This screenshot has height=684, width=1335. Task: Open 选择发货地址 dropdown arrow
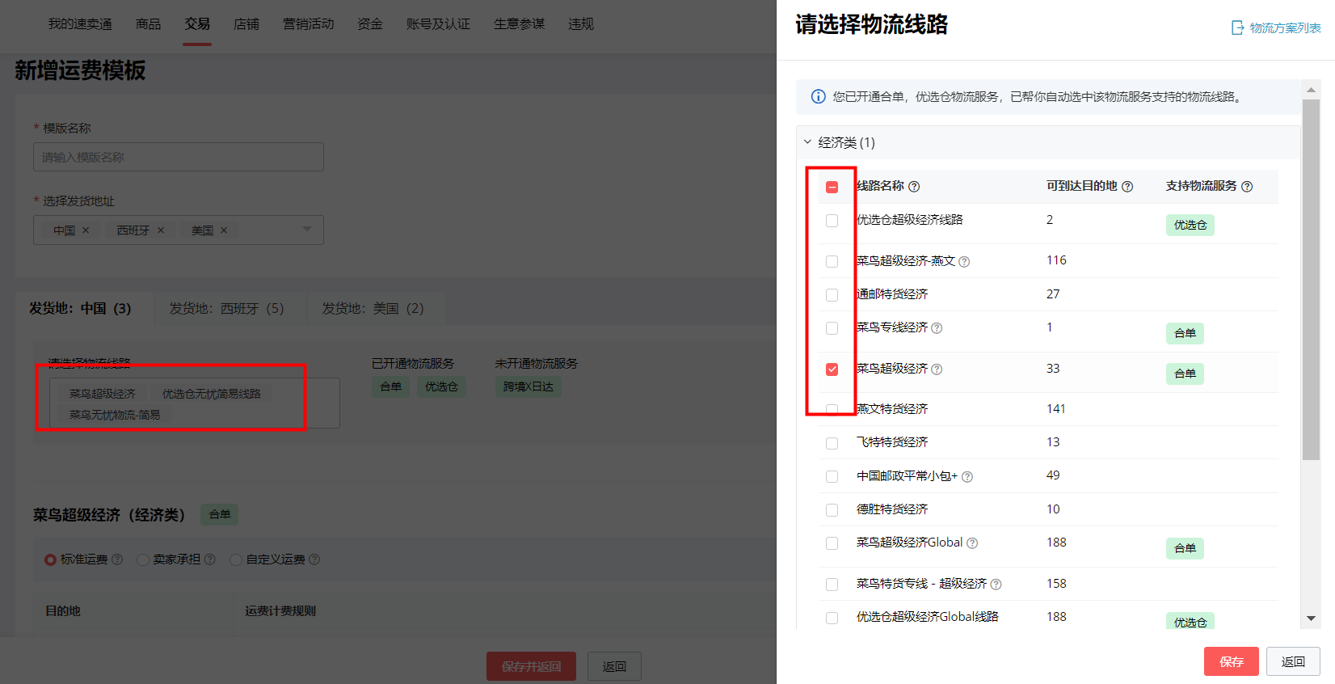[x=307, y=230]
